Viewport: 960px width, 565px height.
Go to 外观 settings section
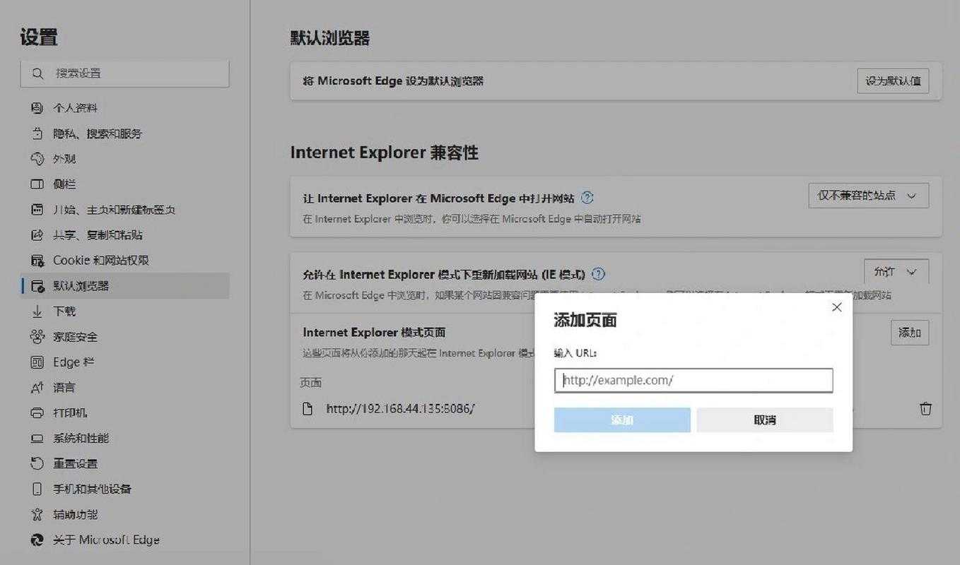(x=125, y=159)
